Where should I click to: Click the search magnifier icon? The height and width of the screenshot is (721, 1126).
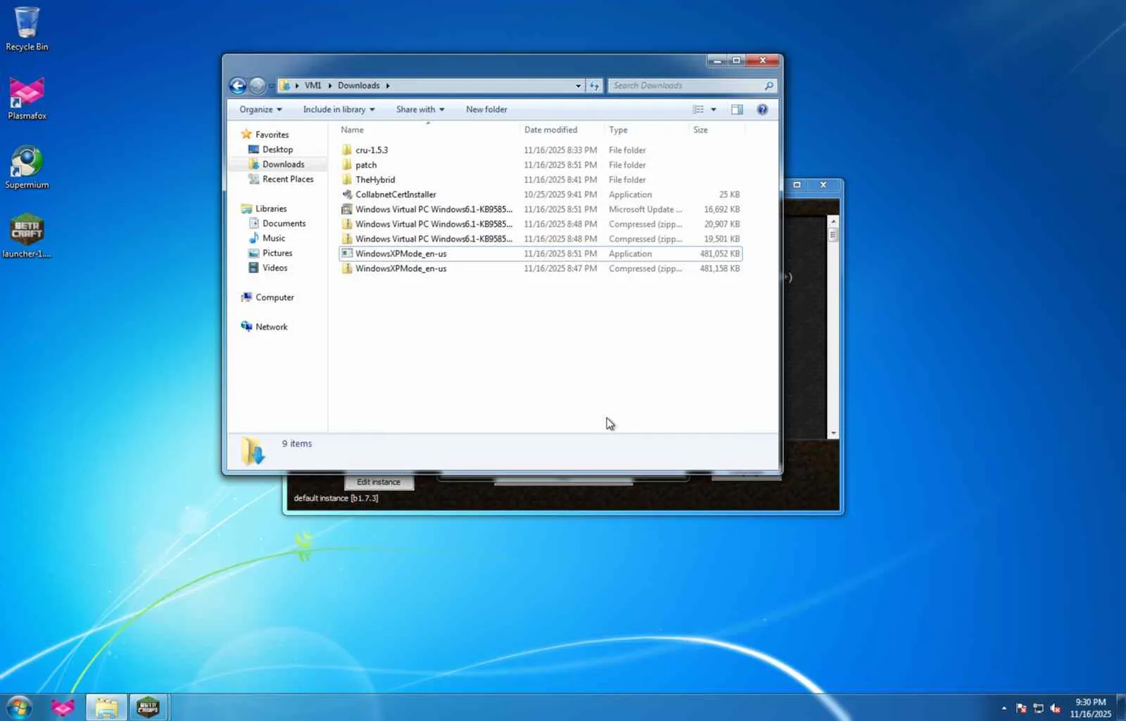pyautogui.click(x=768, y=86)
